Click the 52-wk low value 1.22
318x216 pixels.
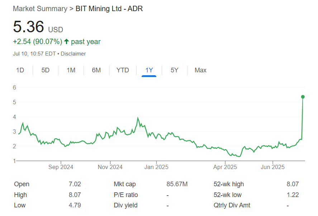(293, 195)
